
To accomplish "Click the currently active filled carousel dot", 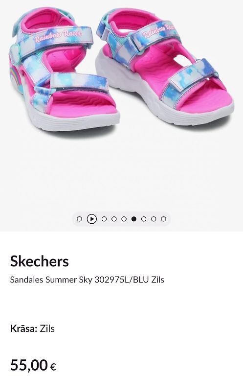I will (134, 219).
